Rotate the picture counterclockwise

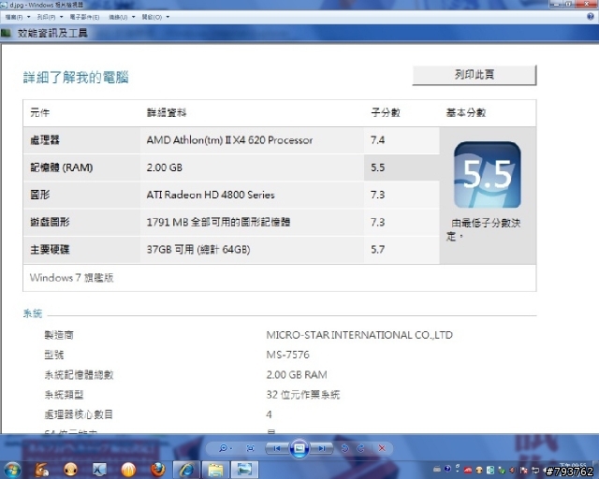pos(345,448)
